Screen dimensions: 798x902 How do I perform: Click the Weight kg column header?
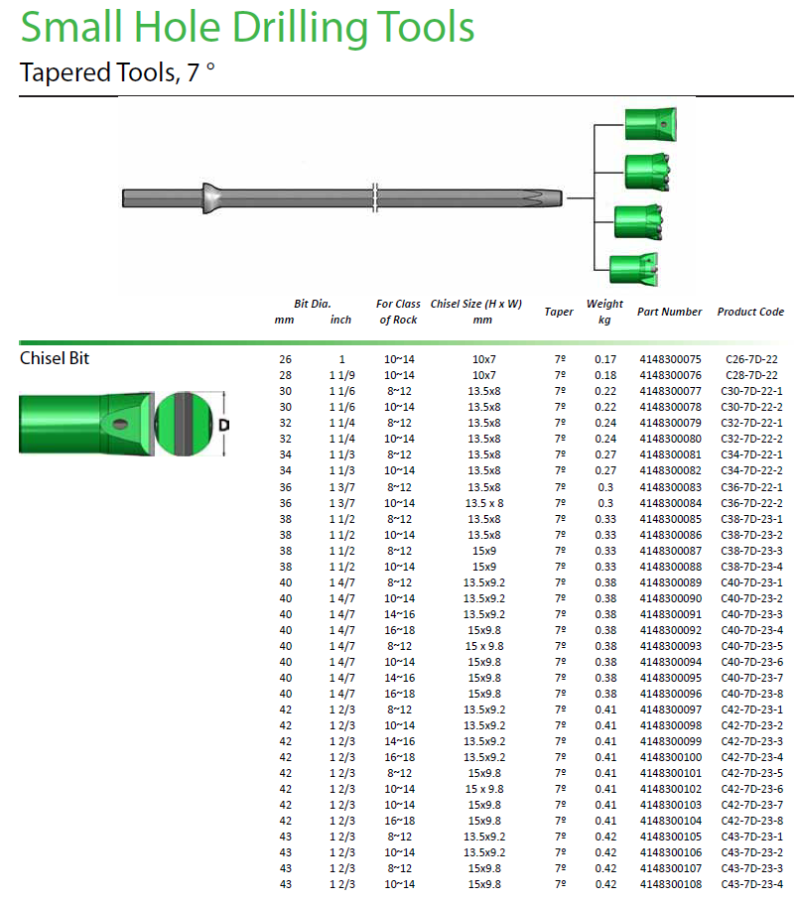click(x=604, y=312)
